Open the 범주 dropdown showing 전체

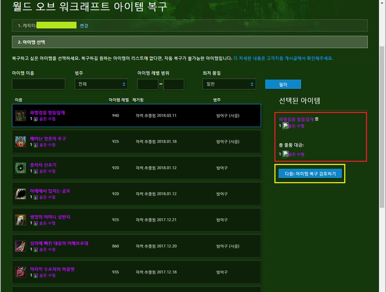(x=101, y=84)
